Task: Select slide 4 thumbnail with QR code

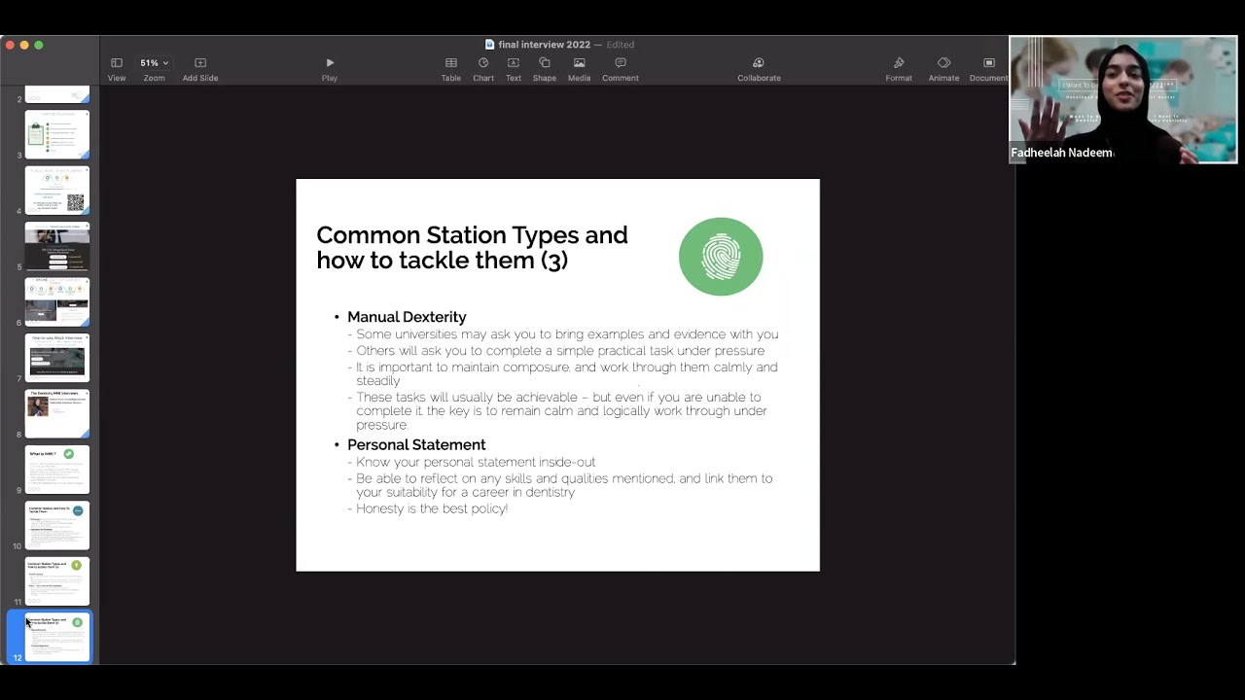Action: coord(57,191)
